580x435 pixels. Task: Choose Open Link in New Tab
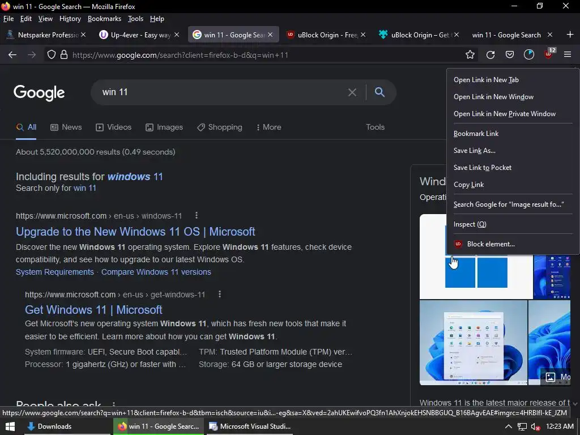(513, 80)
